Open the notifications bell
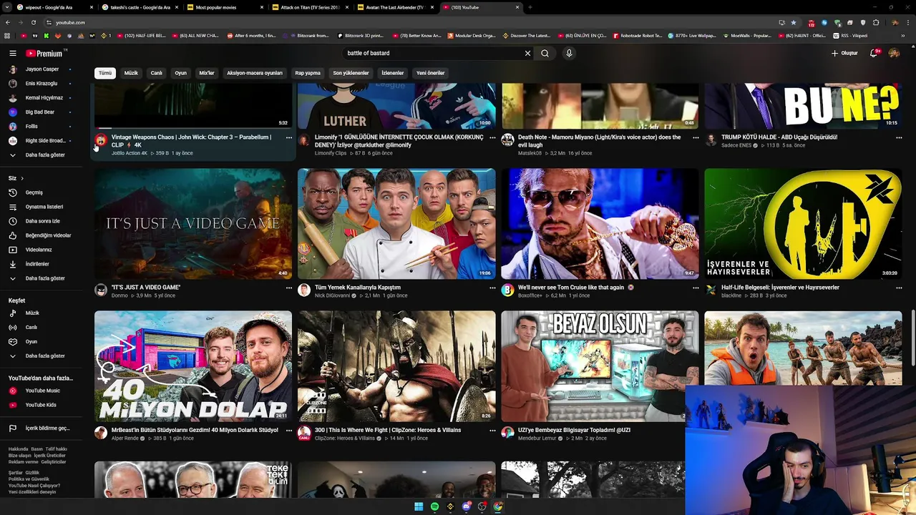The width and height of the screenshot is (916, 515). tap(874, 53)
